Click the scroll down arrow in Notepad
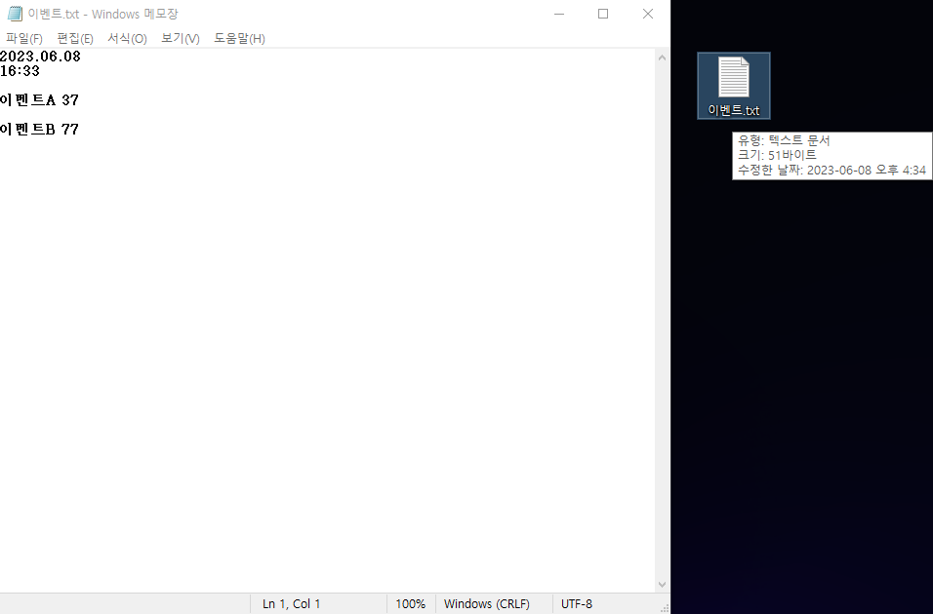933x614 pixels. 663,584
